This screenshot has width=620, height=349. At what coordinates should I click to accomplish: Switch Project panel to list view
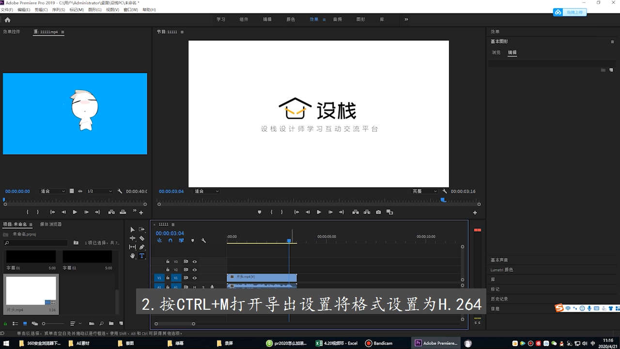(x=15, y=323)
